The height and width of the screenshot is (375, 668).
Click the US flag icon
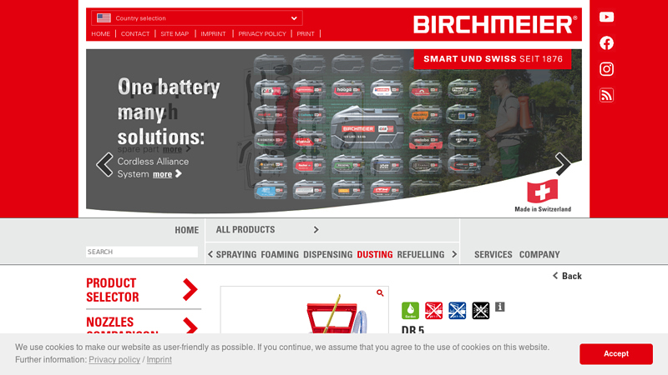pyautogui.click(x=104, y=17)
